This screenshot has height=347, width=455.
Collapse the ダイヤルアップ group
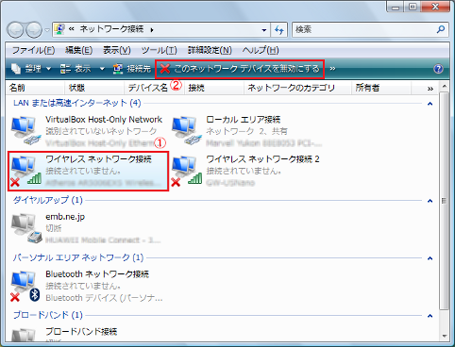click(430, 201)
